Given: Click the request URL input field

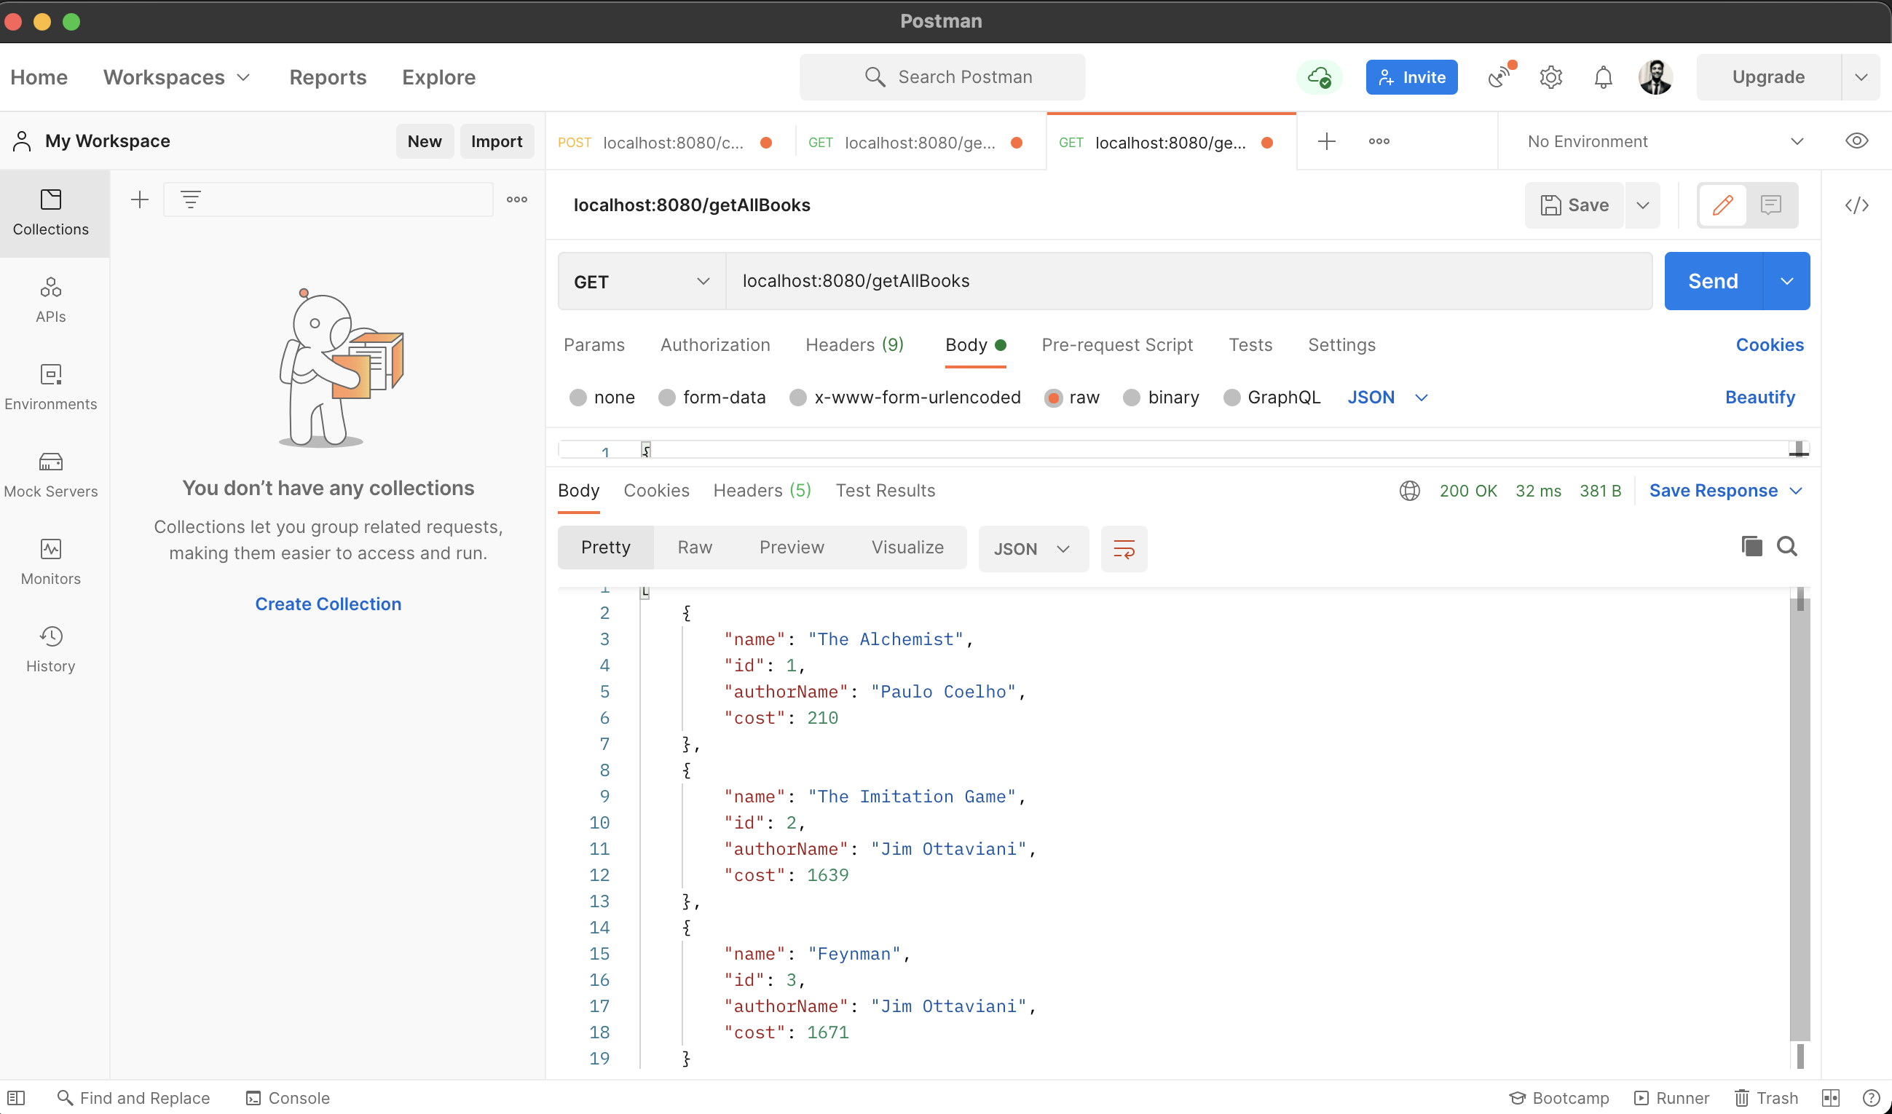Looking at the screenshot, I should pos(1189,282).
